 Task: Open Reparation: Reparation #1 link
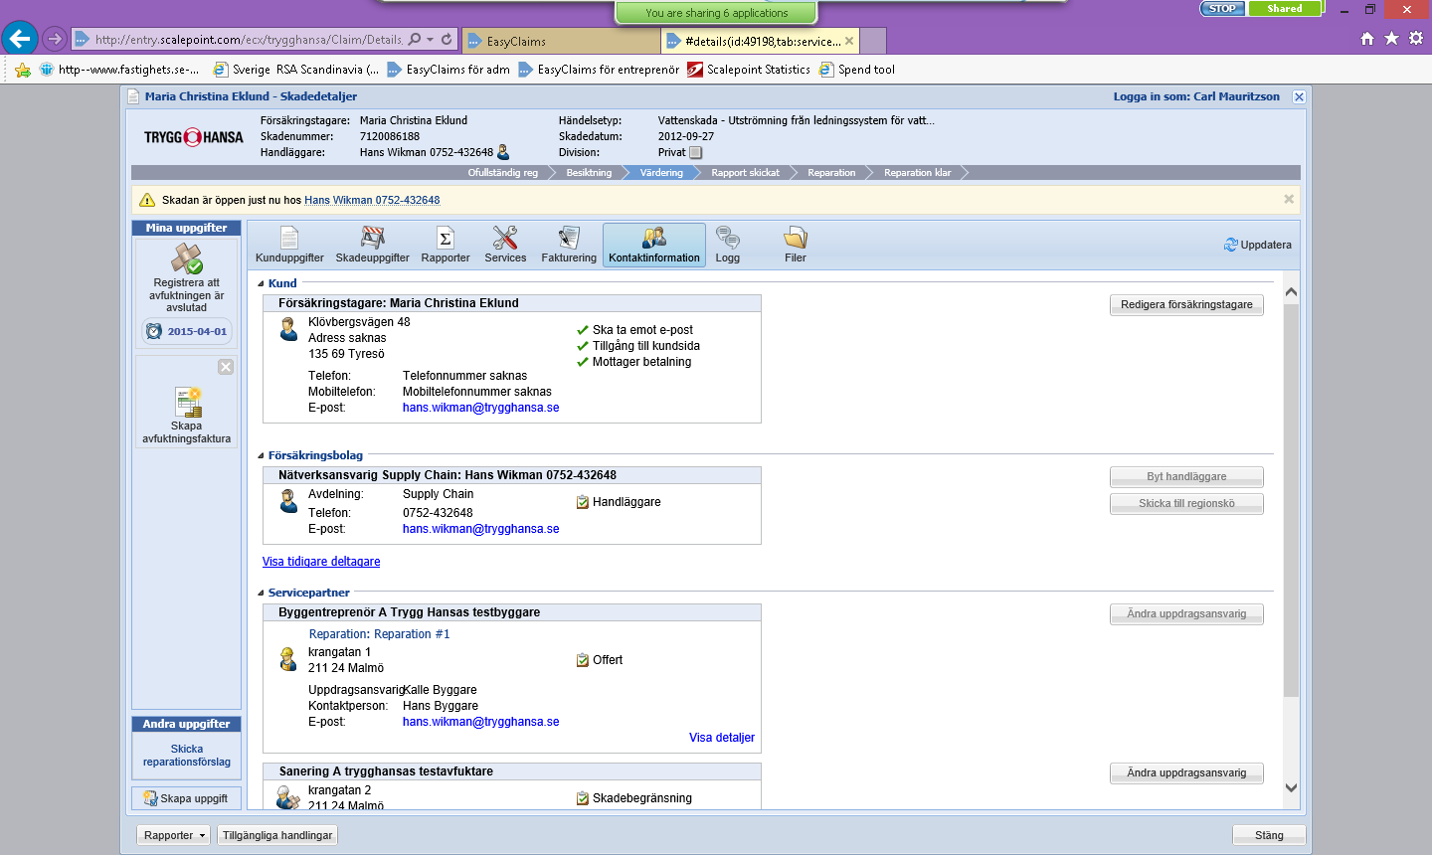379,634
